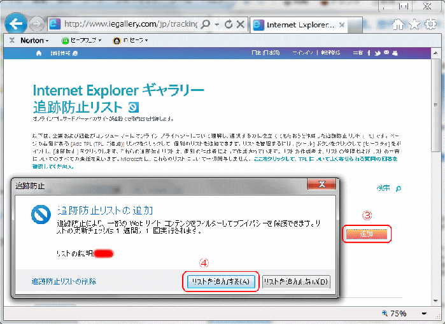This screenshot has width=445, height=324.
Task: Click the orange 追加 button
Action: [x=367, y=234]
